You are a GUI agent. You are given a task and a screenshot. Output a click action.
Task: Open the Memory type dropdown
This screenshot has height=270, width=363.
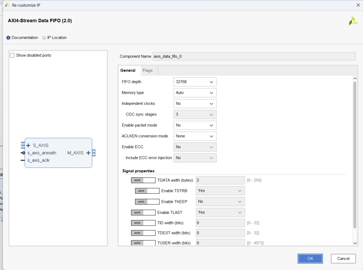(195, 93)
